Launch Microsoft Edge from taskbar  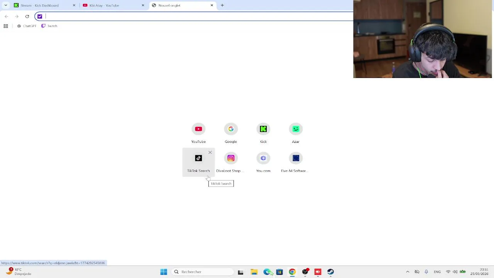tap(267, 272)
